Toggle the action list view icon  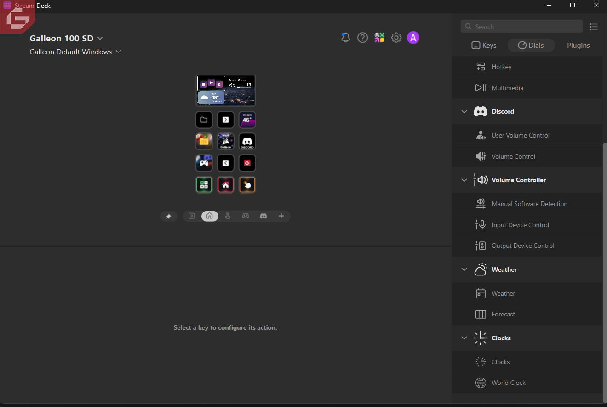coord(593,27)
